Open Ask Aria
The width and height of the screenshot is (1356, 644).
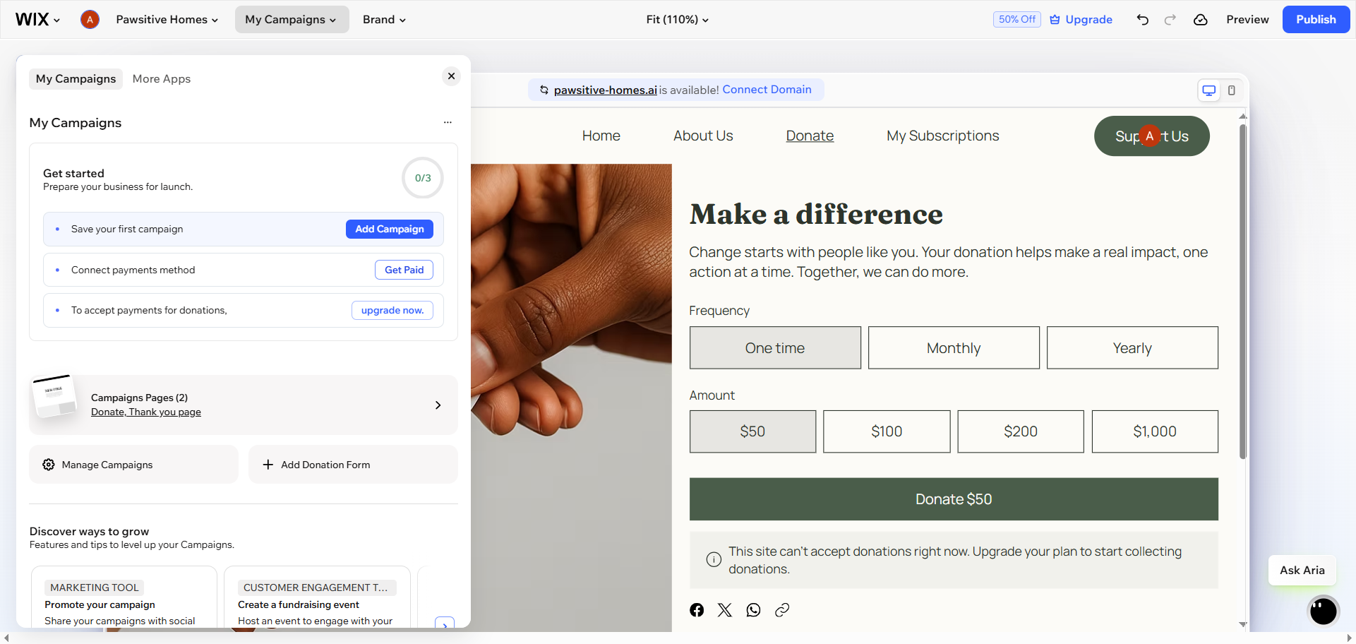tap(1302, 570)
